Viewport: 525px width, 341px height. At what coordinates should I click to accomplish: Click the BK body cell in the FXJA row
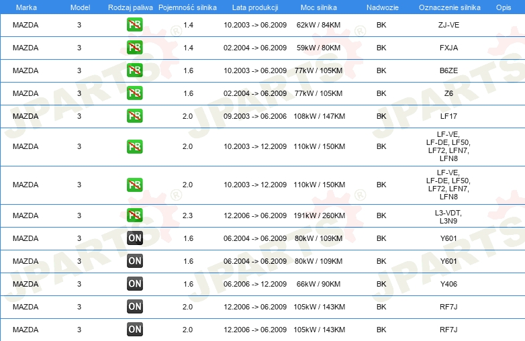(x=381, y=48)
